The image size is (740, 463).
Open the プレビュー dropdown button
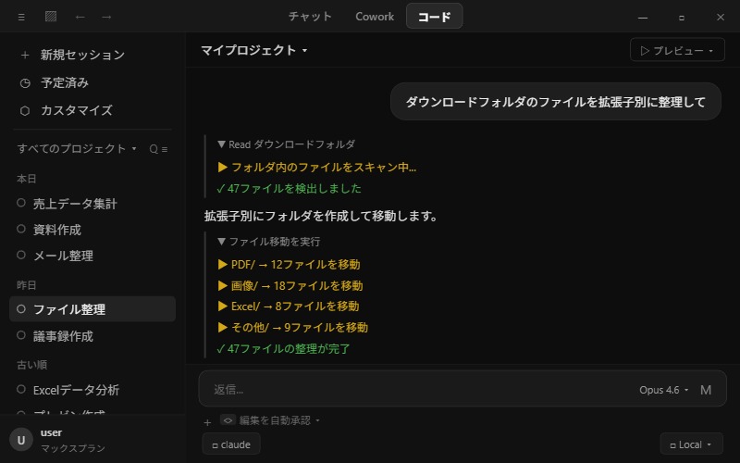677,50
